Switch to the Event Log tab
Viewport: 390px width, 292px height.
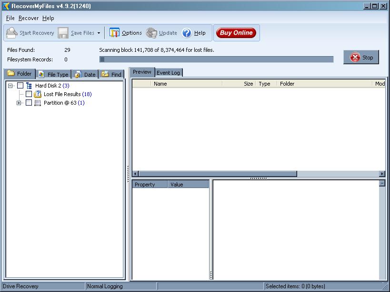(x=169, y=73)
